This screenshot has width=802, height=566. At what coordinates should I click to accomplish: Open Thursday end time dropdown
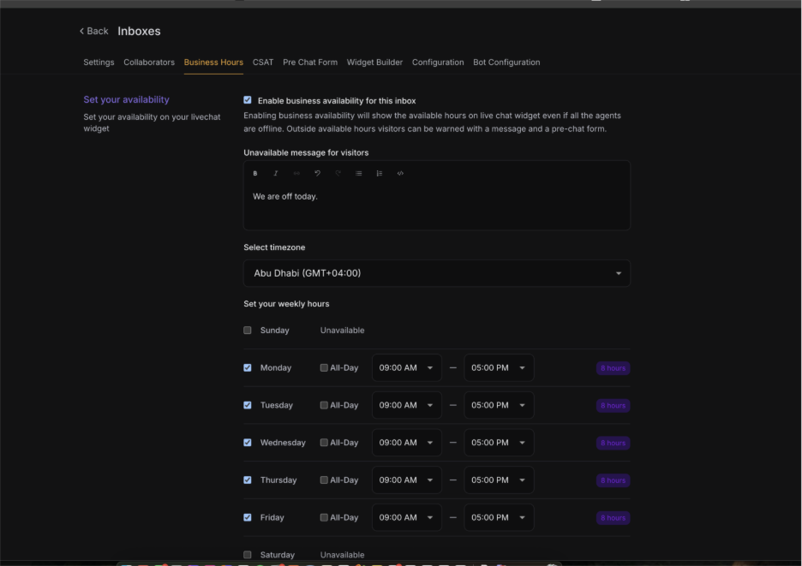click(x=499, y=480)
